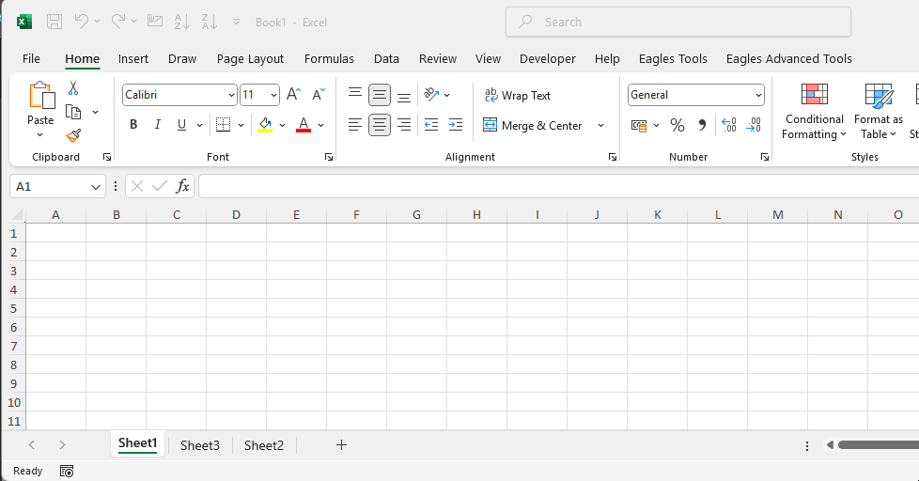Open Font Settings dialog launcher
The width and height of the screenshot is (919, 481).
click(x=329, y=157)
